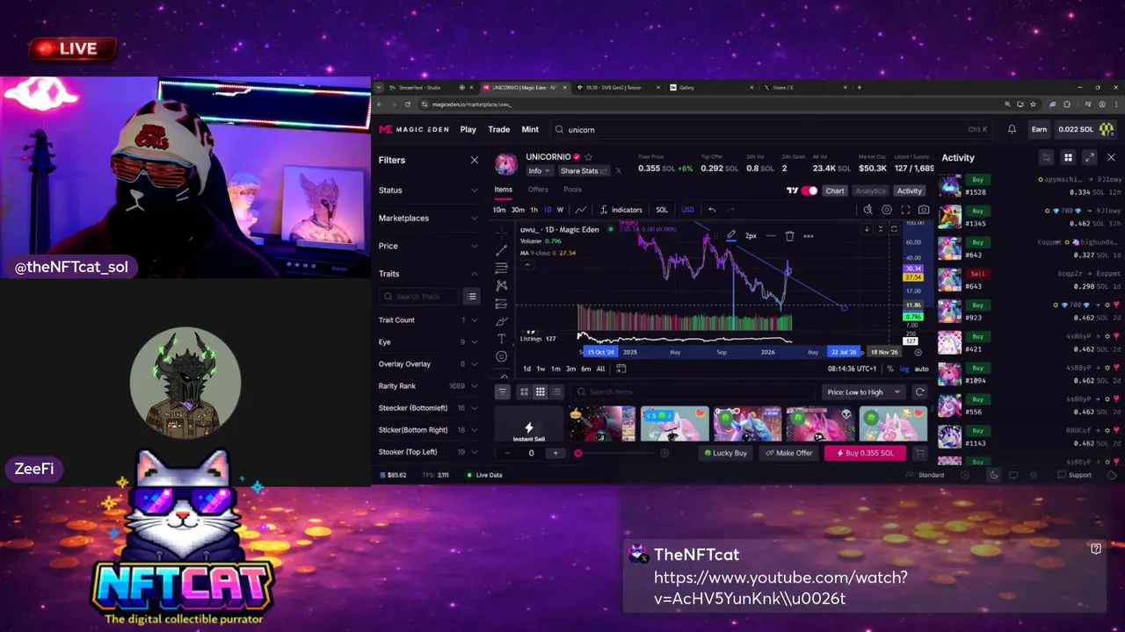Open chart quick search icon

(x=867, y=210)
